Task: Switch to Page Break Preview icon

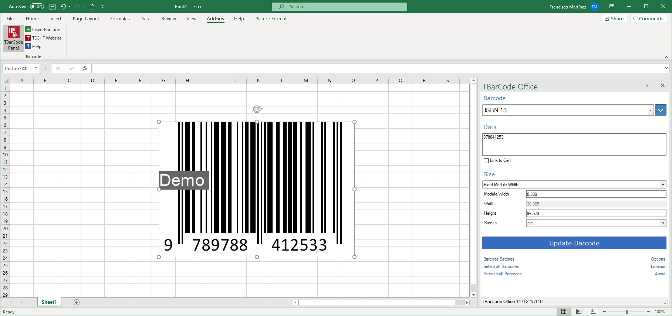Action: tap(594, 312)
